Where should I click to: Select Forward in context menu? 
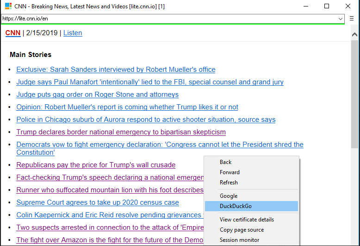251,172
